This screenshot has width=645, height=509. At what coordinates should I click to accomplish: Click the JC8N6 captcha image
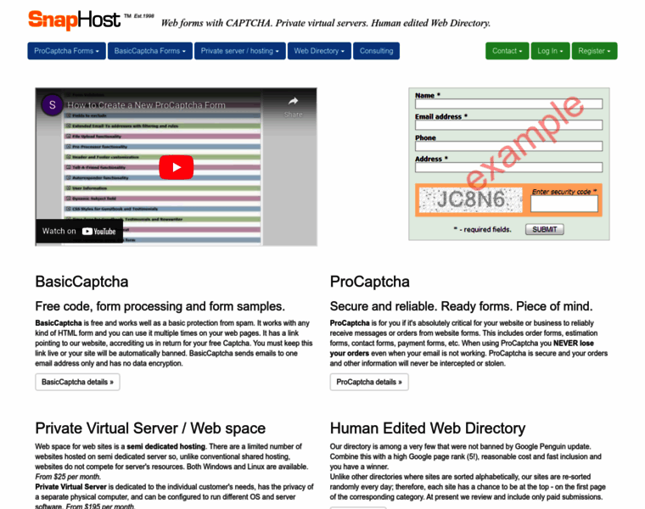pos(470,200)
